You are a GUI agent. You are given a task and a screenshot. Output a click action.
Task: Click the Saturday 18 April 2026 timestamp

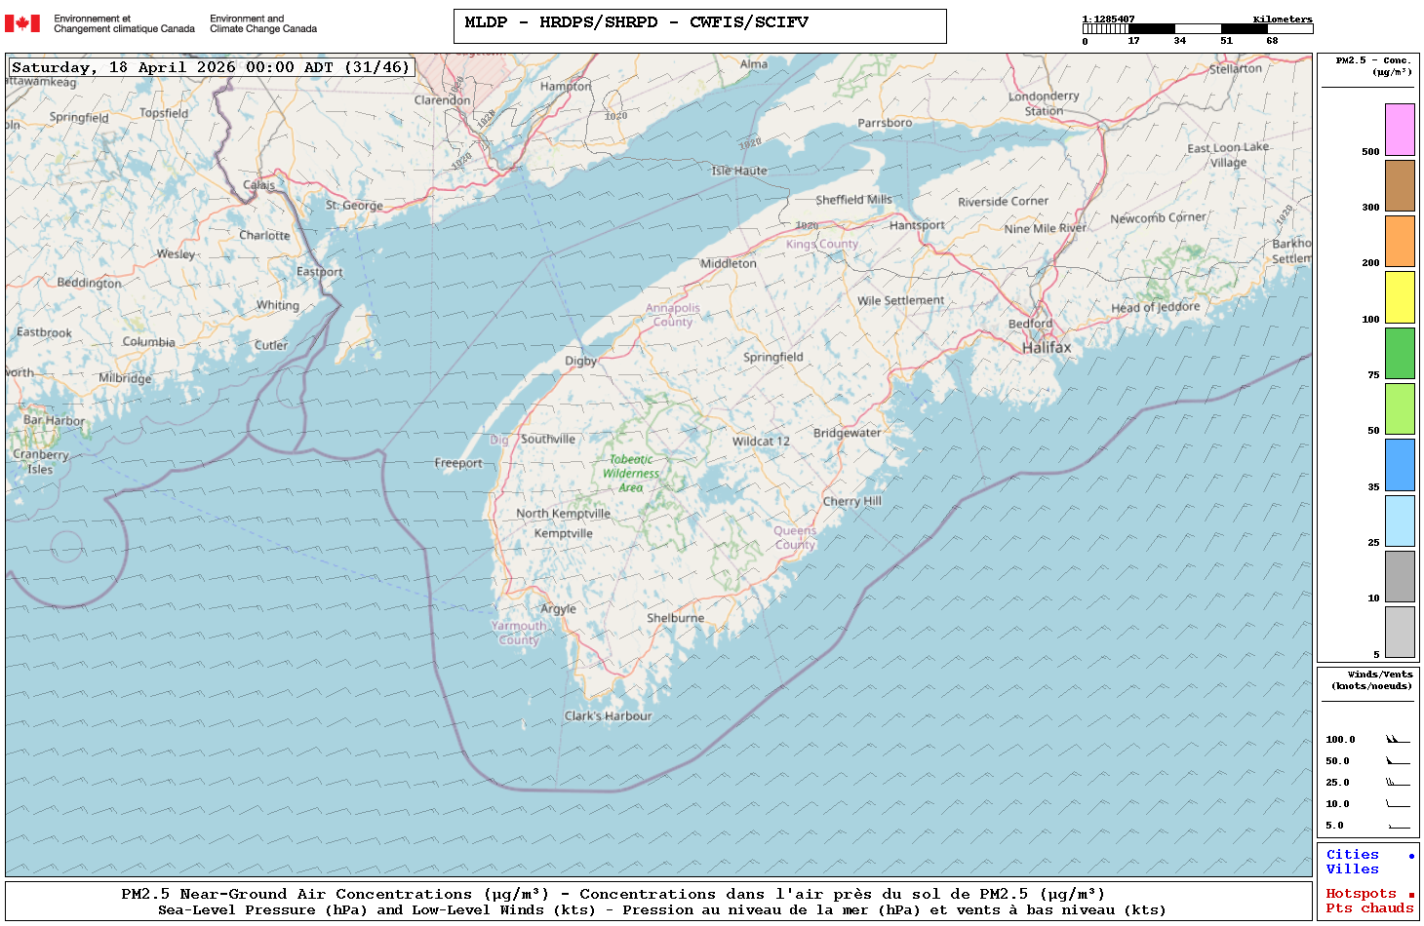211,67
